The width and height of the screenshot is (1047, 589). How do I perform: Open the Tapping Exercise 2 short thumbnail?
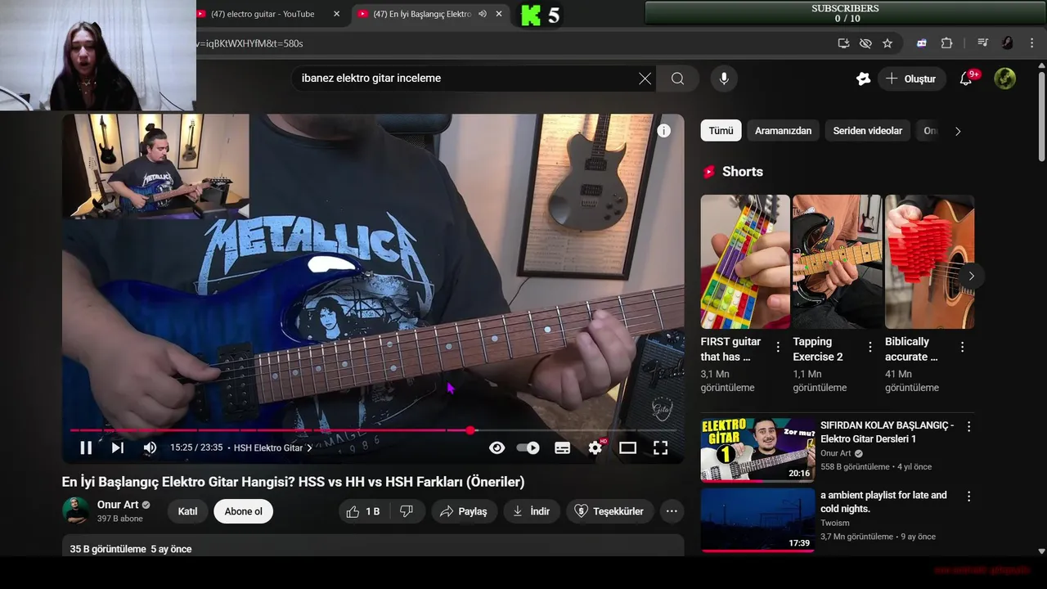[838, 262]
